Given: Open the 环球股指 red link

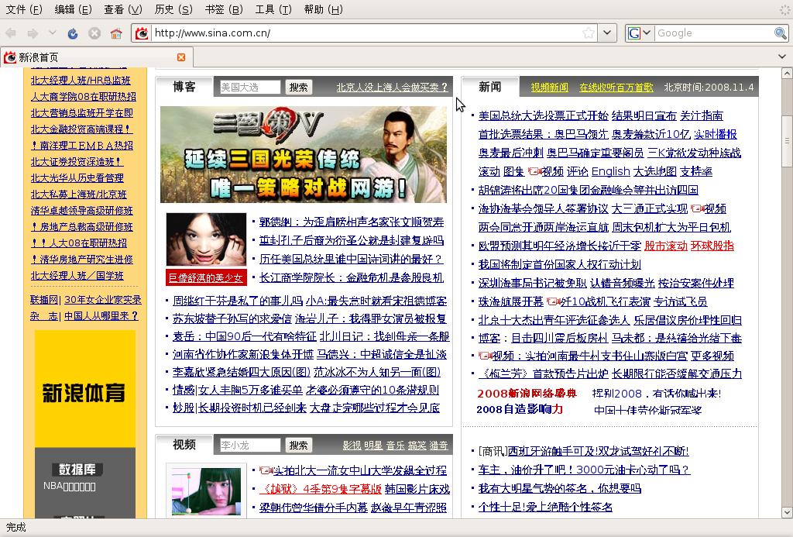Looking at the screenshot, I should tap(712, 246).
